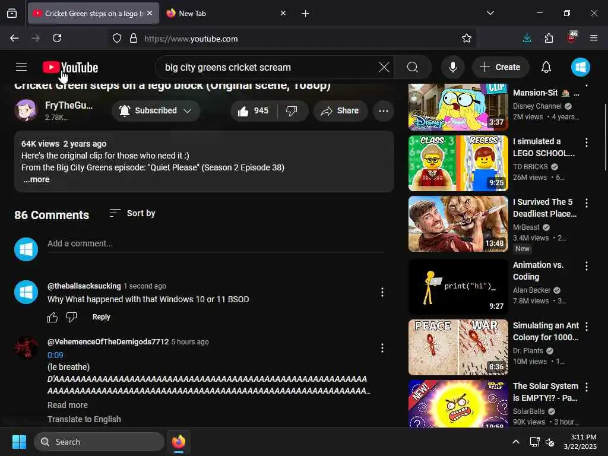Click Firefox icon in taskbar
The image size is (608, 456).
click(x=179, y=442)
